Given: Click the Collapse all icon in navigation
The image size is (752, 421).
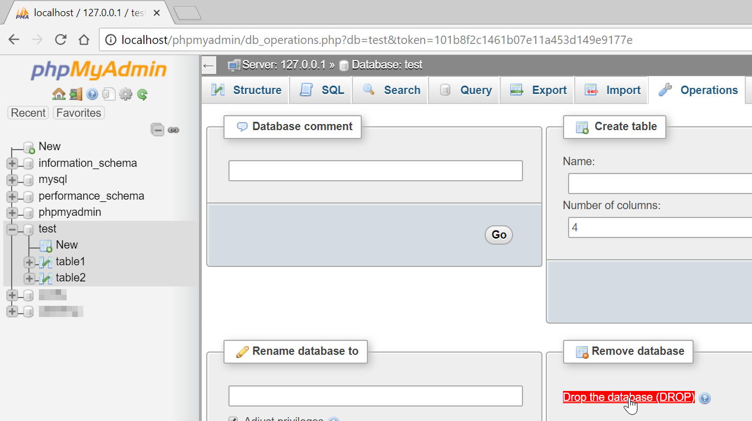Looking at the screenshot, I should click(x=158, y=130).
